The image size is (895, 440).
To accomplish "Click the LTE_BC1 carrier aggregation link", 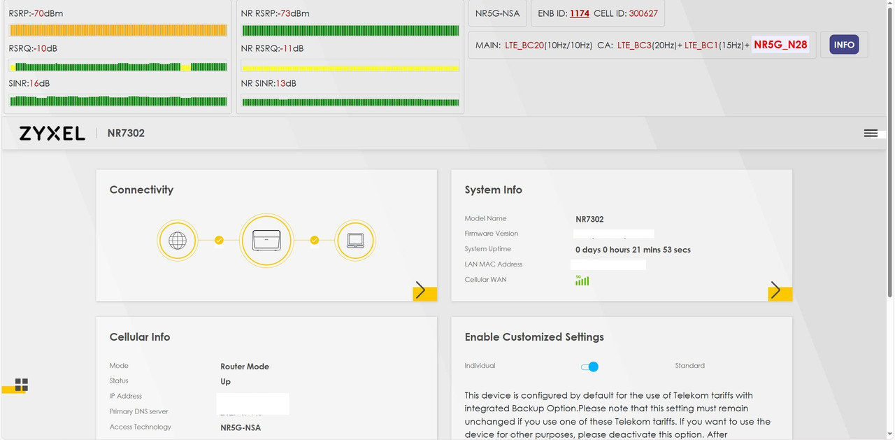I will (x=701, y=45).
